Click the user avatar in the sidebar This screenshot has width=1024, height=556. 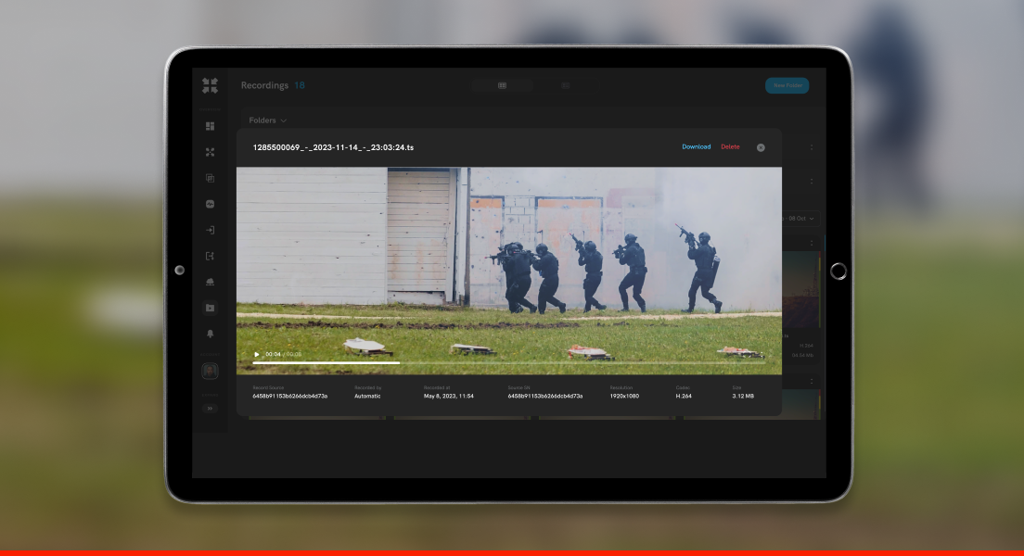click(x=210, y=371)
